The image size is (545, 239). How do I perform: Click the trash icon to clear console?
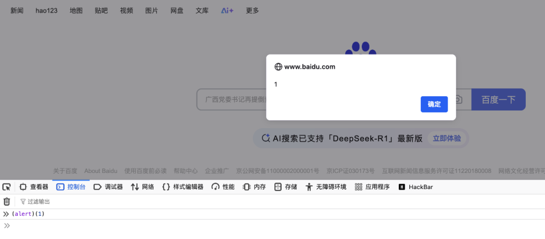tap(7, 202)
